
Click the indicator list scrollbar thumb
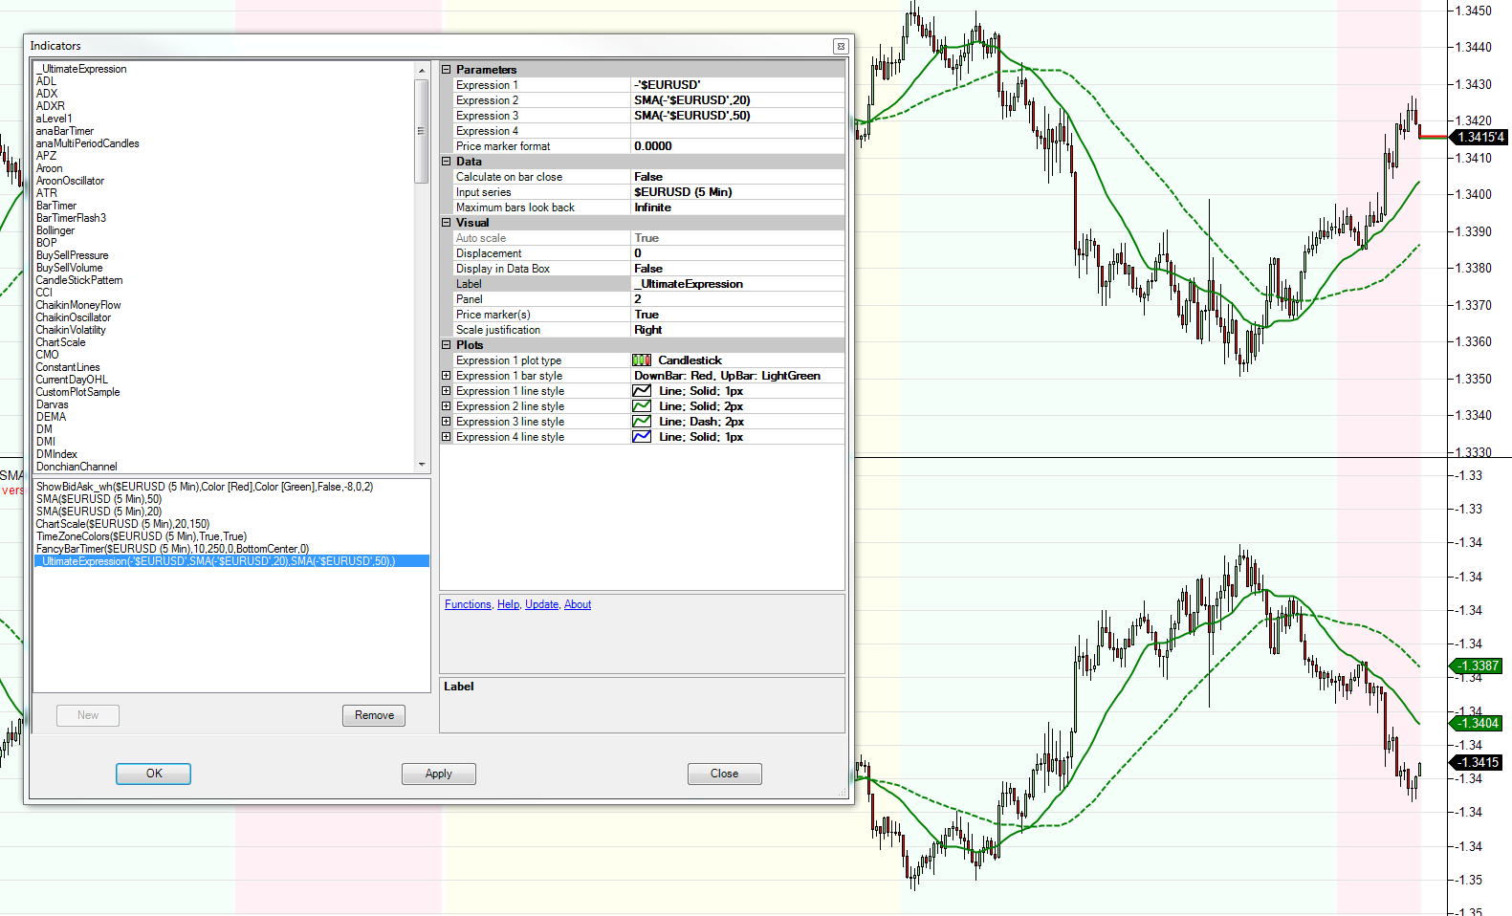422,130
